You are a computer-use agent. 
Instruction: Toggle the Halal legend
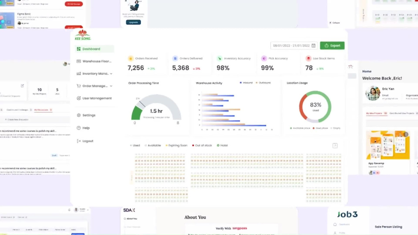[222, 146]
